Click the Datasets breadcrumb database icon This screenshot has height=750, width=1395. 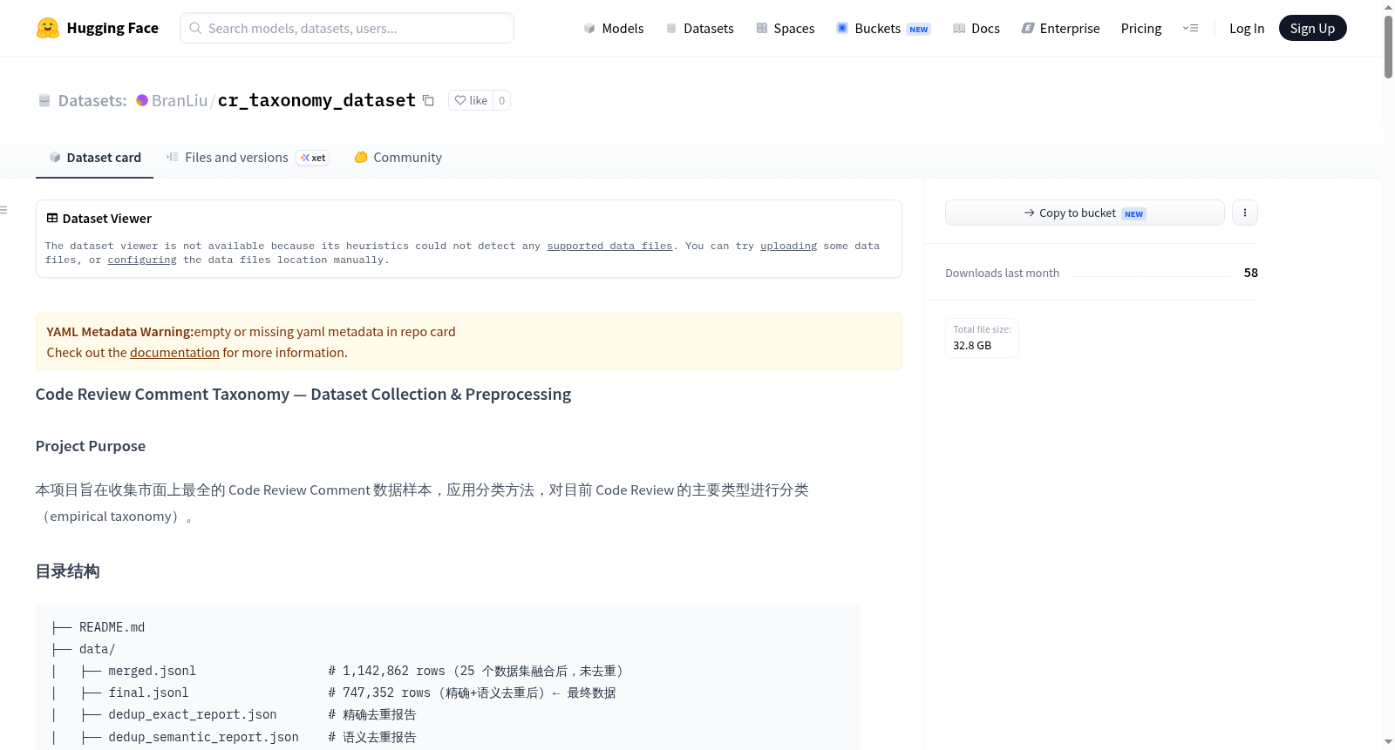44,100
